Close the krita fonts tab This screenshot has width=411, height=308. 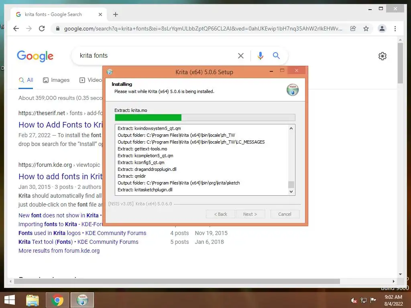[100, 14]
